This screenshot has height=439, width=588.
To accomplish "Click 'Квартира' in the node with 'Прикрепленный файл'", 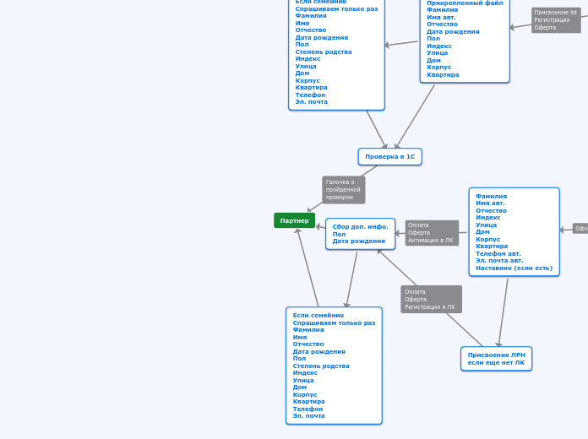I will pyautogui.click(x=443, y=74).
